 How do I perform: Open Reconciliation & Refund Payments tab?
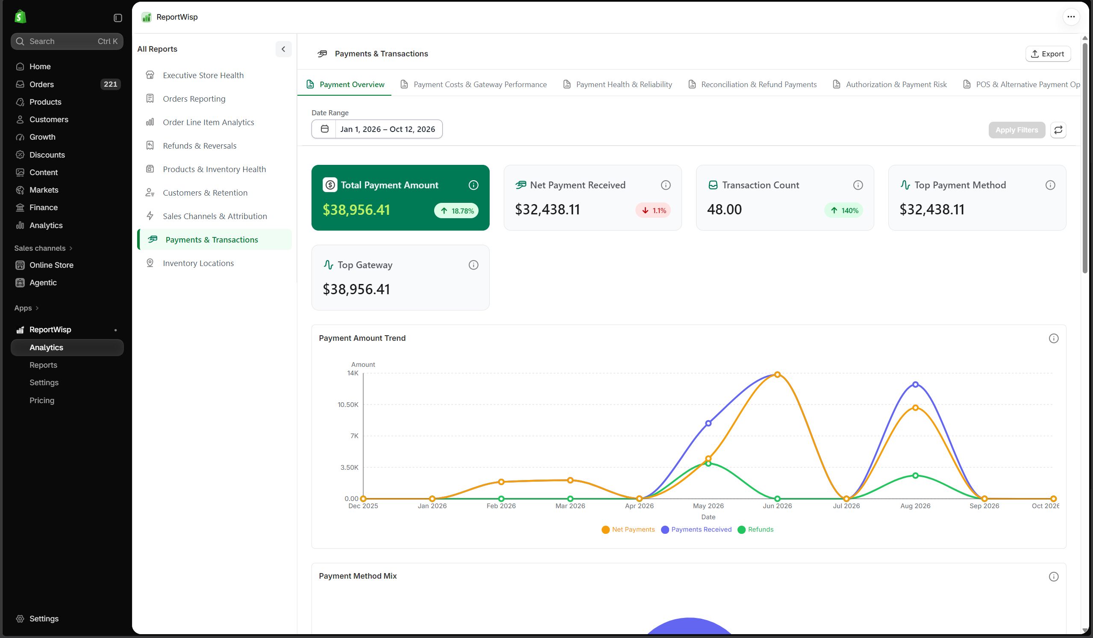click(x=752, y=84)
